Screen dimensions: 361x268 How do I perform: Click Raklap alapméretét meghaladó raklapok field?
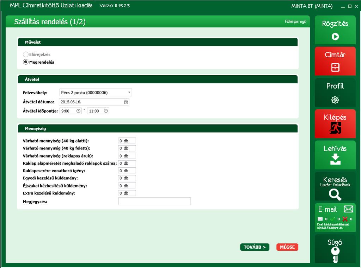pos(127,163)
